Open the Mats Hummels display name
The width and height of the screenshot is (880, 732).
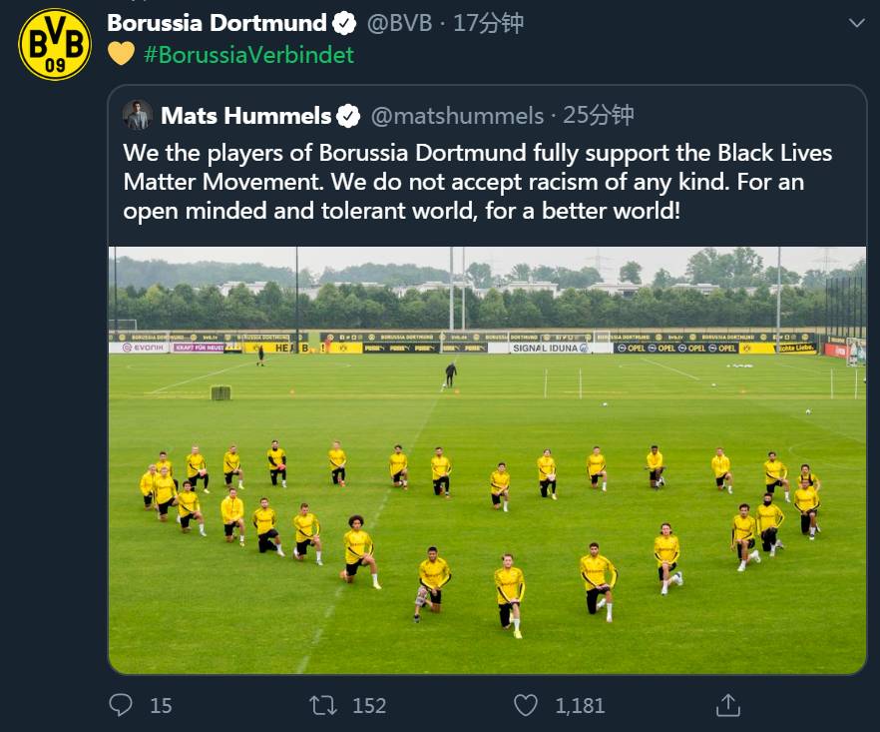click(x=245, y=116)
